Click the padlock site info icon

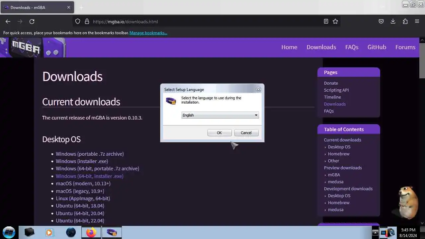pos(87,22)
